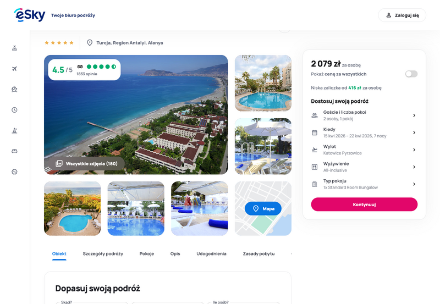Open beach holidays via the umbrella sidebar icon
The height and width of the screenshot is (304, 440).
[x=15, y=89]
